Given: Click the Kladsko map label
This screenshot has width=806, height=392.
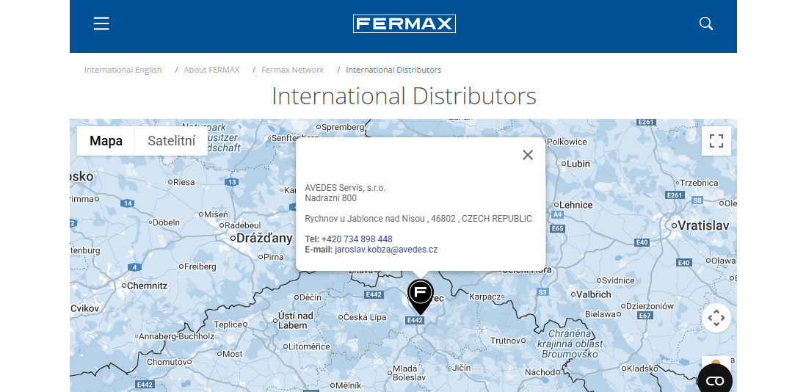Looking at the screenshot, I should [642, 369].
